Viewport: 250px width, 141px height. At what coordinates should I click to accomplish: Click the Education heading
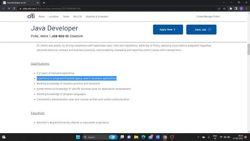37,113
